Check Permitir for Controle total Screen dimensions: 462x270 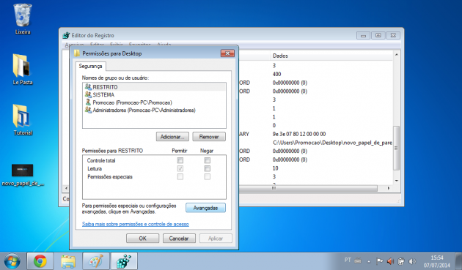tap(180, 160)
